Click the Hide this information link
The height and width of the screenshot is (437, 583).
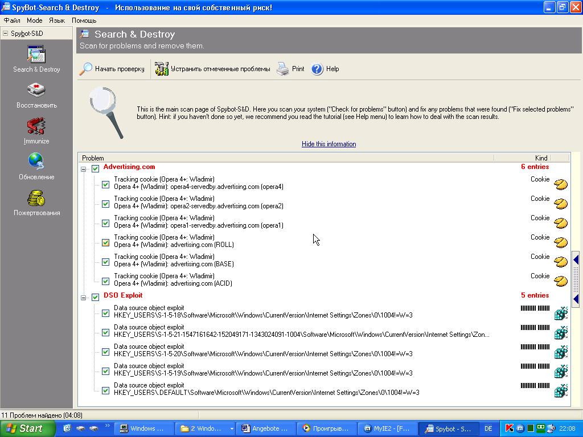329,144
